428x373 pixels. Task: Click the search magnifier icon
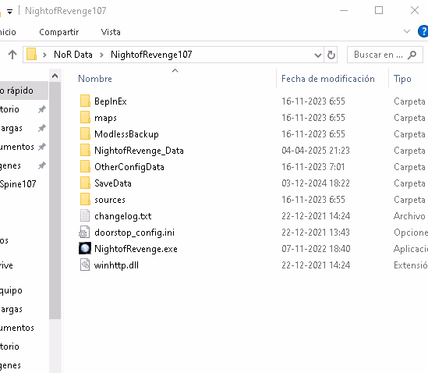pos(412,55)
